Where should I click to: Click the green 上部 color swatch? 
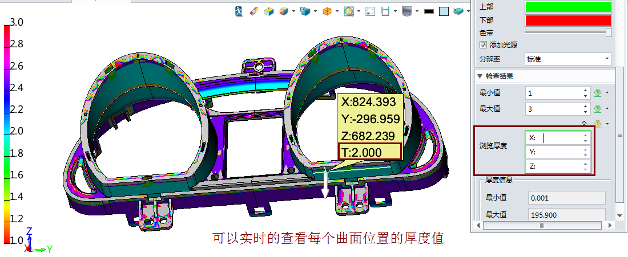[568, 7]
